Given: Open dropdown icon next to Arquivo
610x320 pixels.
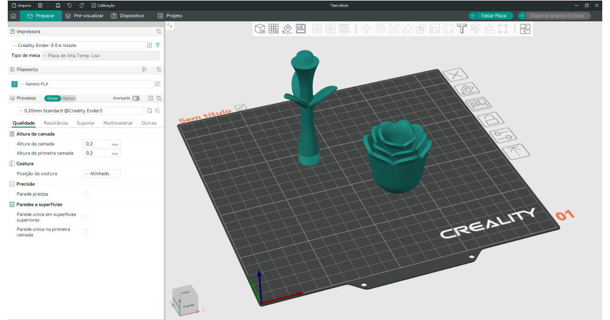Looking at the screenshot, I should pos(40,5).
